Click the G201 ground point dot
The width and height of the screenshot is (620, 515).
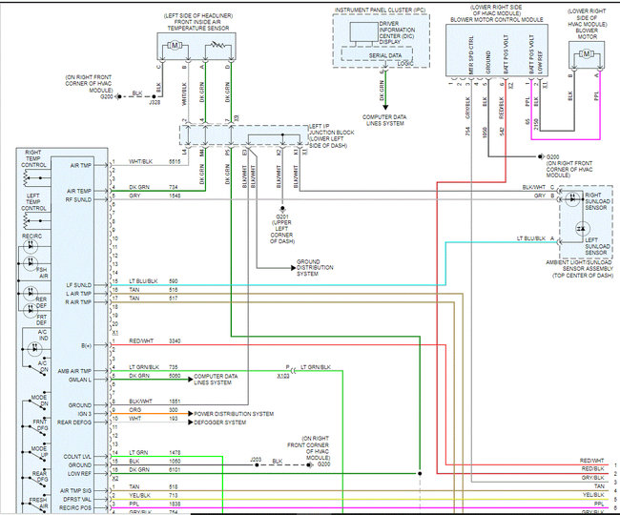click(x=282, y=208)
